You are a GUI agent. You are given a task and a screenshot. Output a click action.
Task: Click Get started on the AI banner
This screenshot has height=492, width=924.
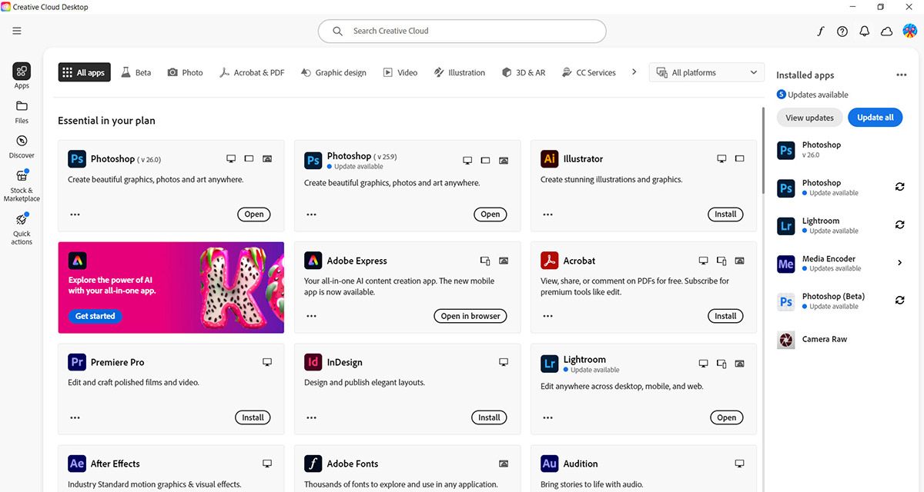tap(95, 316)
